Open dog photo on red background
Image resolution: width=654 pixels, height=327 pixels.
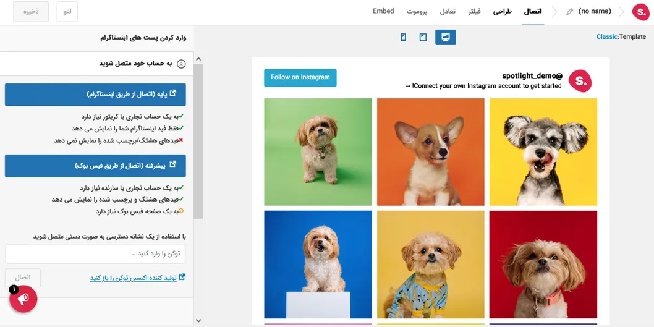pos(543,265)
